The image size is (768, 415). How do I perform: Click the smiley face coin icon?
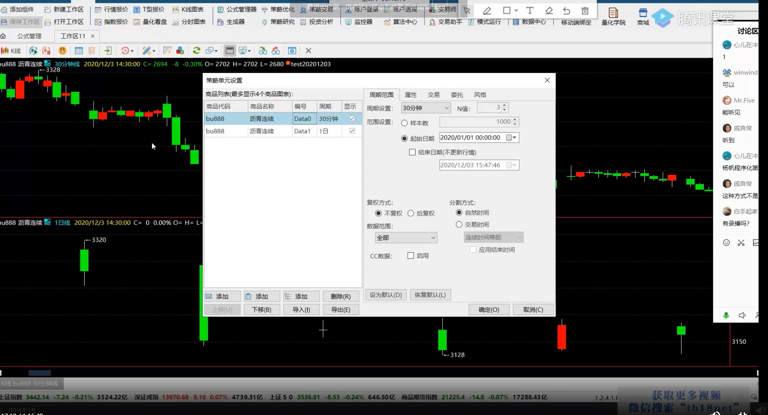[x=63, y=51]
